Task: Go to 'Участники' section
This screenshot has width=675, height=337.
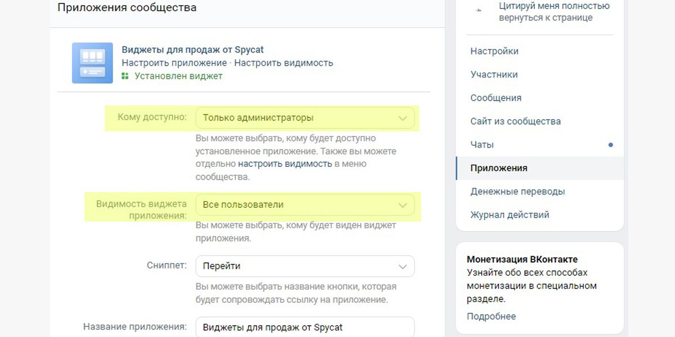Action: pos(494,75)
